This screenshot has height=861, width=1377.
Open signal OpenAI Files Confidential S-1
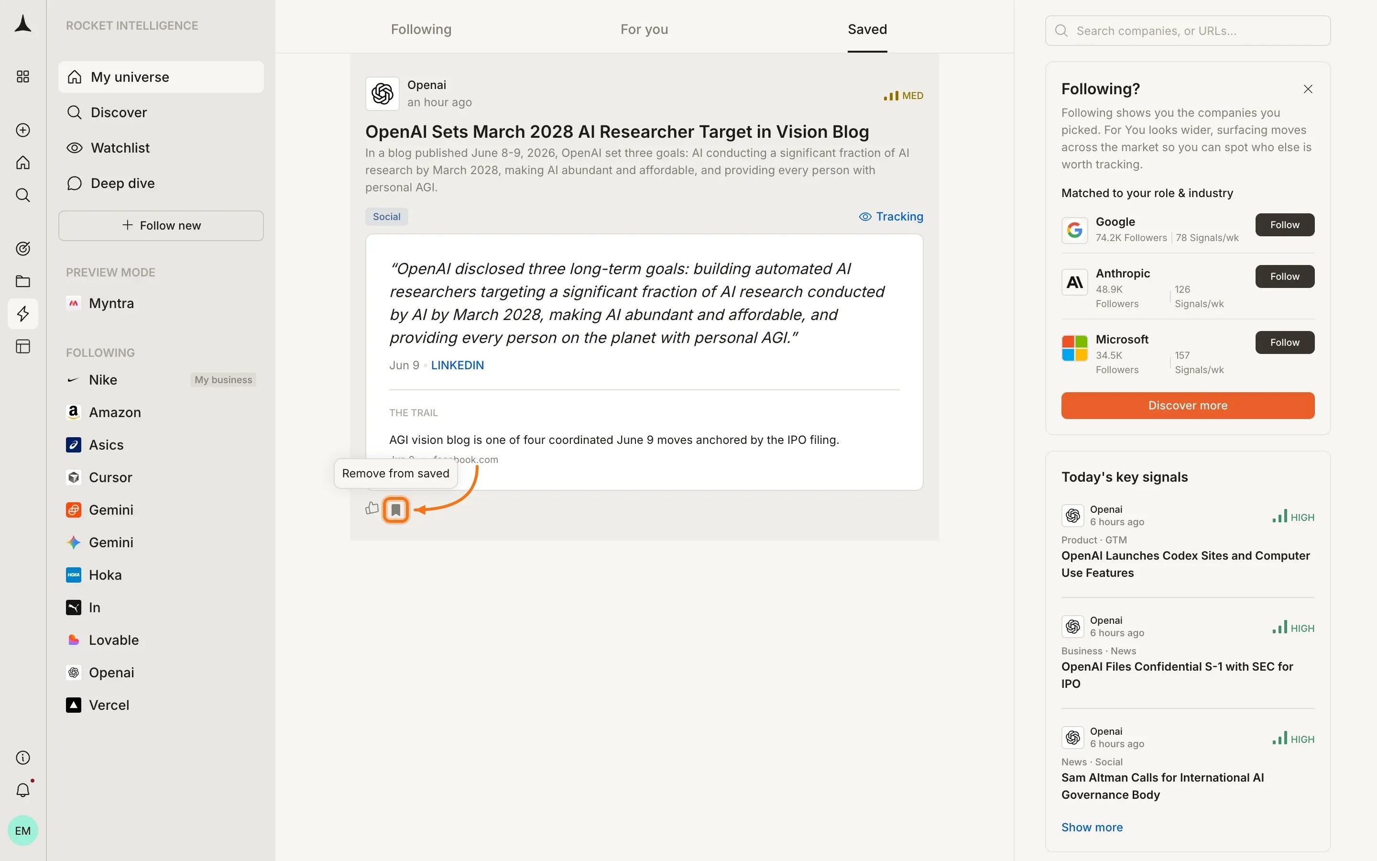(1177, 675)
